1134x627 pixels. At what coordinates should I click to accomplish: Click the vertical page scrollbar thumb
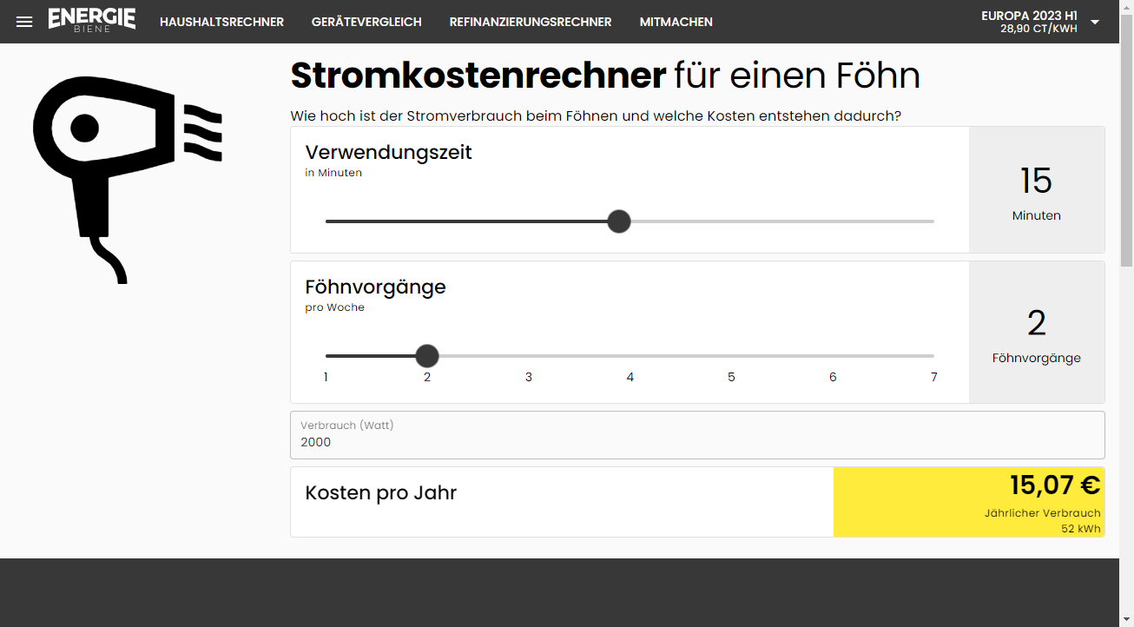1126,156
